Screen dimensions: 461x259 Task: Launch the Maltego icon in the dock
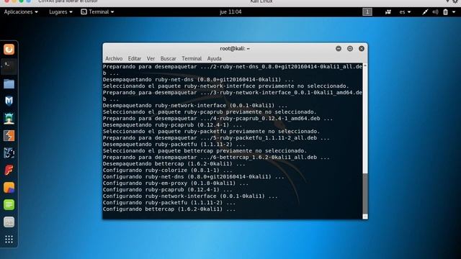click(9, 153)
